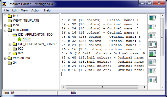Click the 920 folder icon
This screenshot has height=97, width=167.
[x=15, y=49]
